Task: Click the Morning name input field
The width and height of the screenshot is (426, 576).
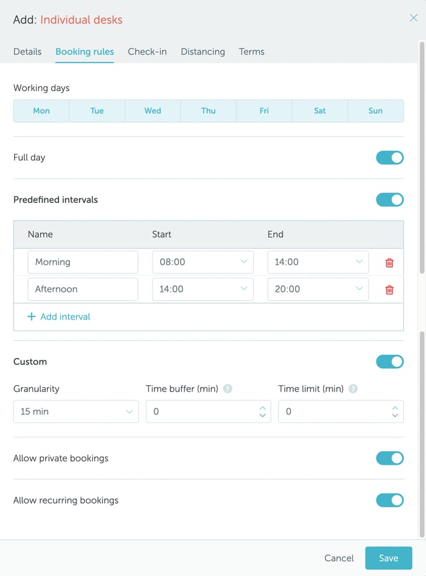Action: click(83, 262)
